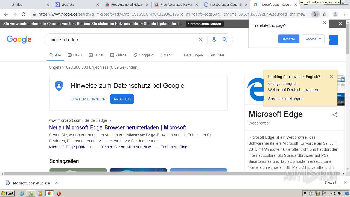350x197 pixels.
Task: Open the www.microsoft.com result dropdown arrow
Action: click(110, 121)
